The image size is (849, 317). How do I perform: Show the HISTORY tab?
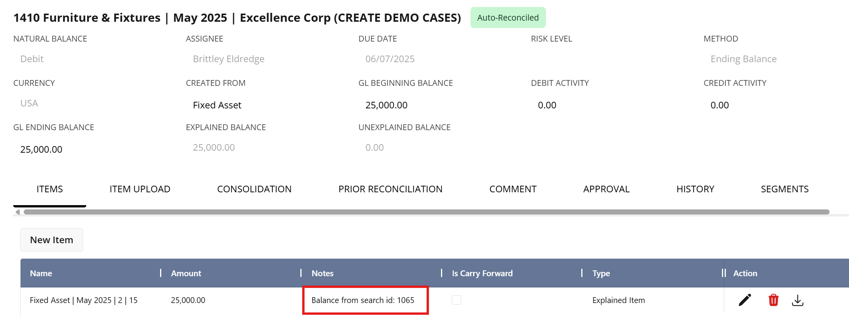[x=695, y=189]
